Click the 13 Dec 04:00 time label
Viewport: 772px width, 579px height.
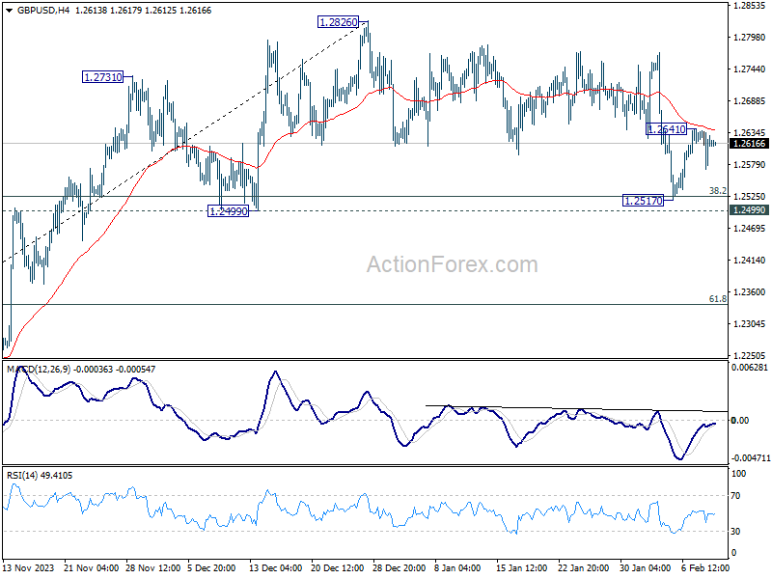(x=276, y=568)
